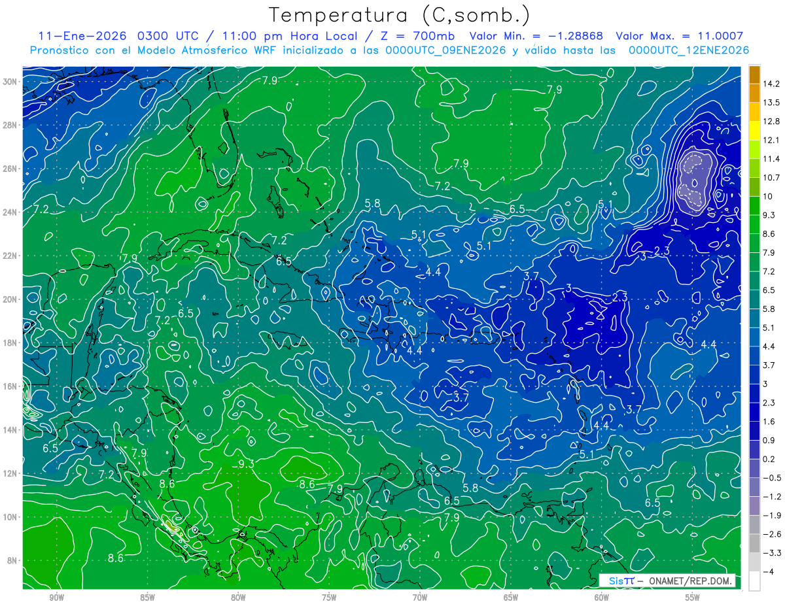Click the latitude axis label "12N"
The height and width of the screenshot is (606, 785).
[x=10, y=473]
